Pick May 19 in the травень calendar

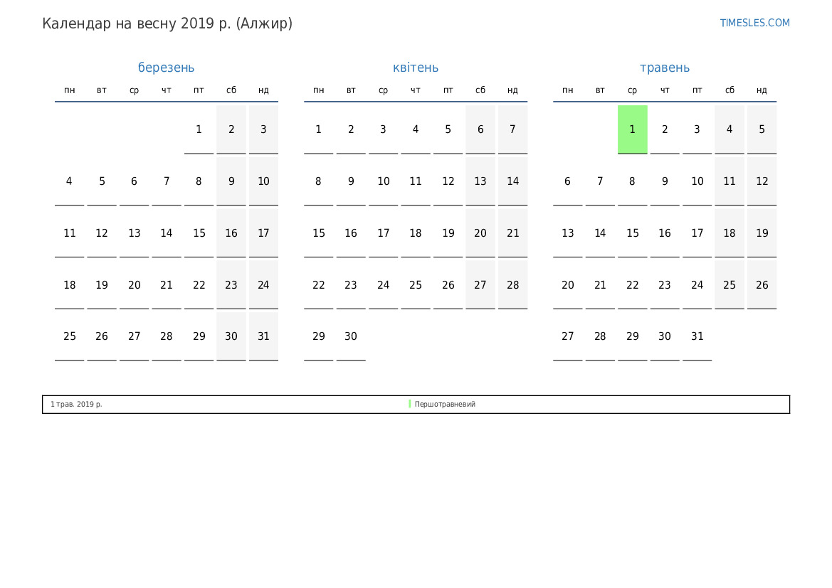pos(762,233)
